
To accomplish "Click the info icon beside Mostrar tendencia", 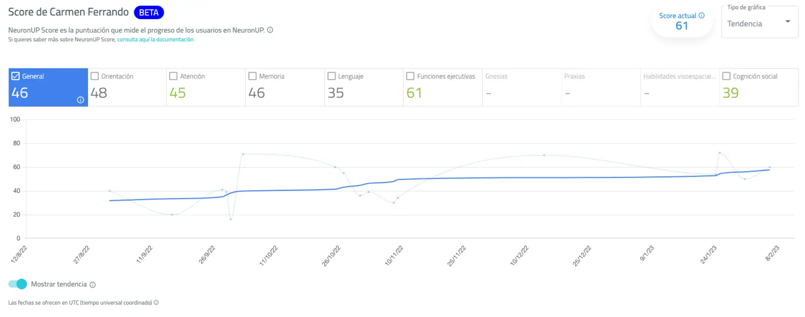I will click(x=92, y=284).
